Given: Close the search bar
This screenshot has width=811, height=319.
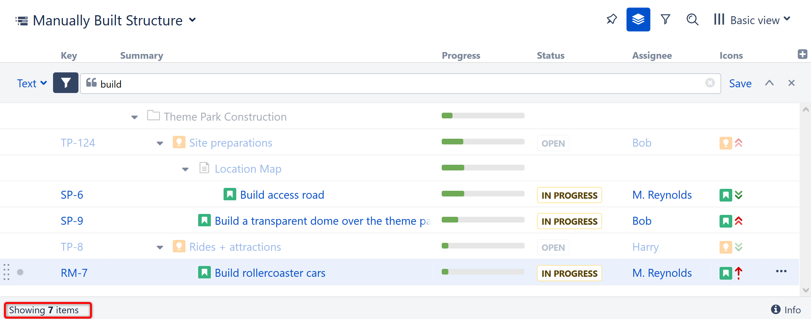Looking at the screenshot, I should click(791, 83).
